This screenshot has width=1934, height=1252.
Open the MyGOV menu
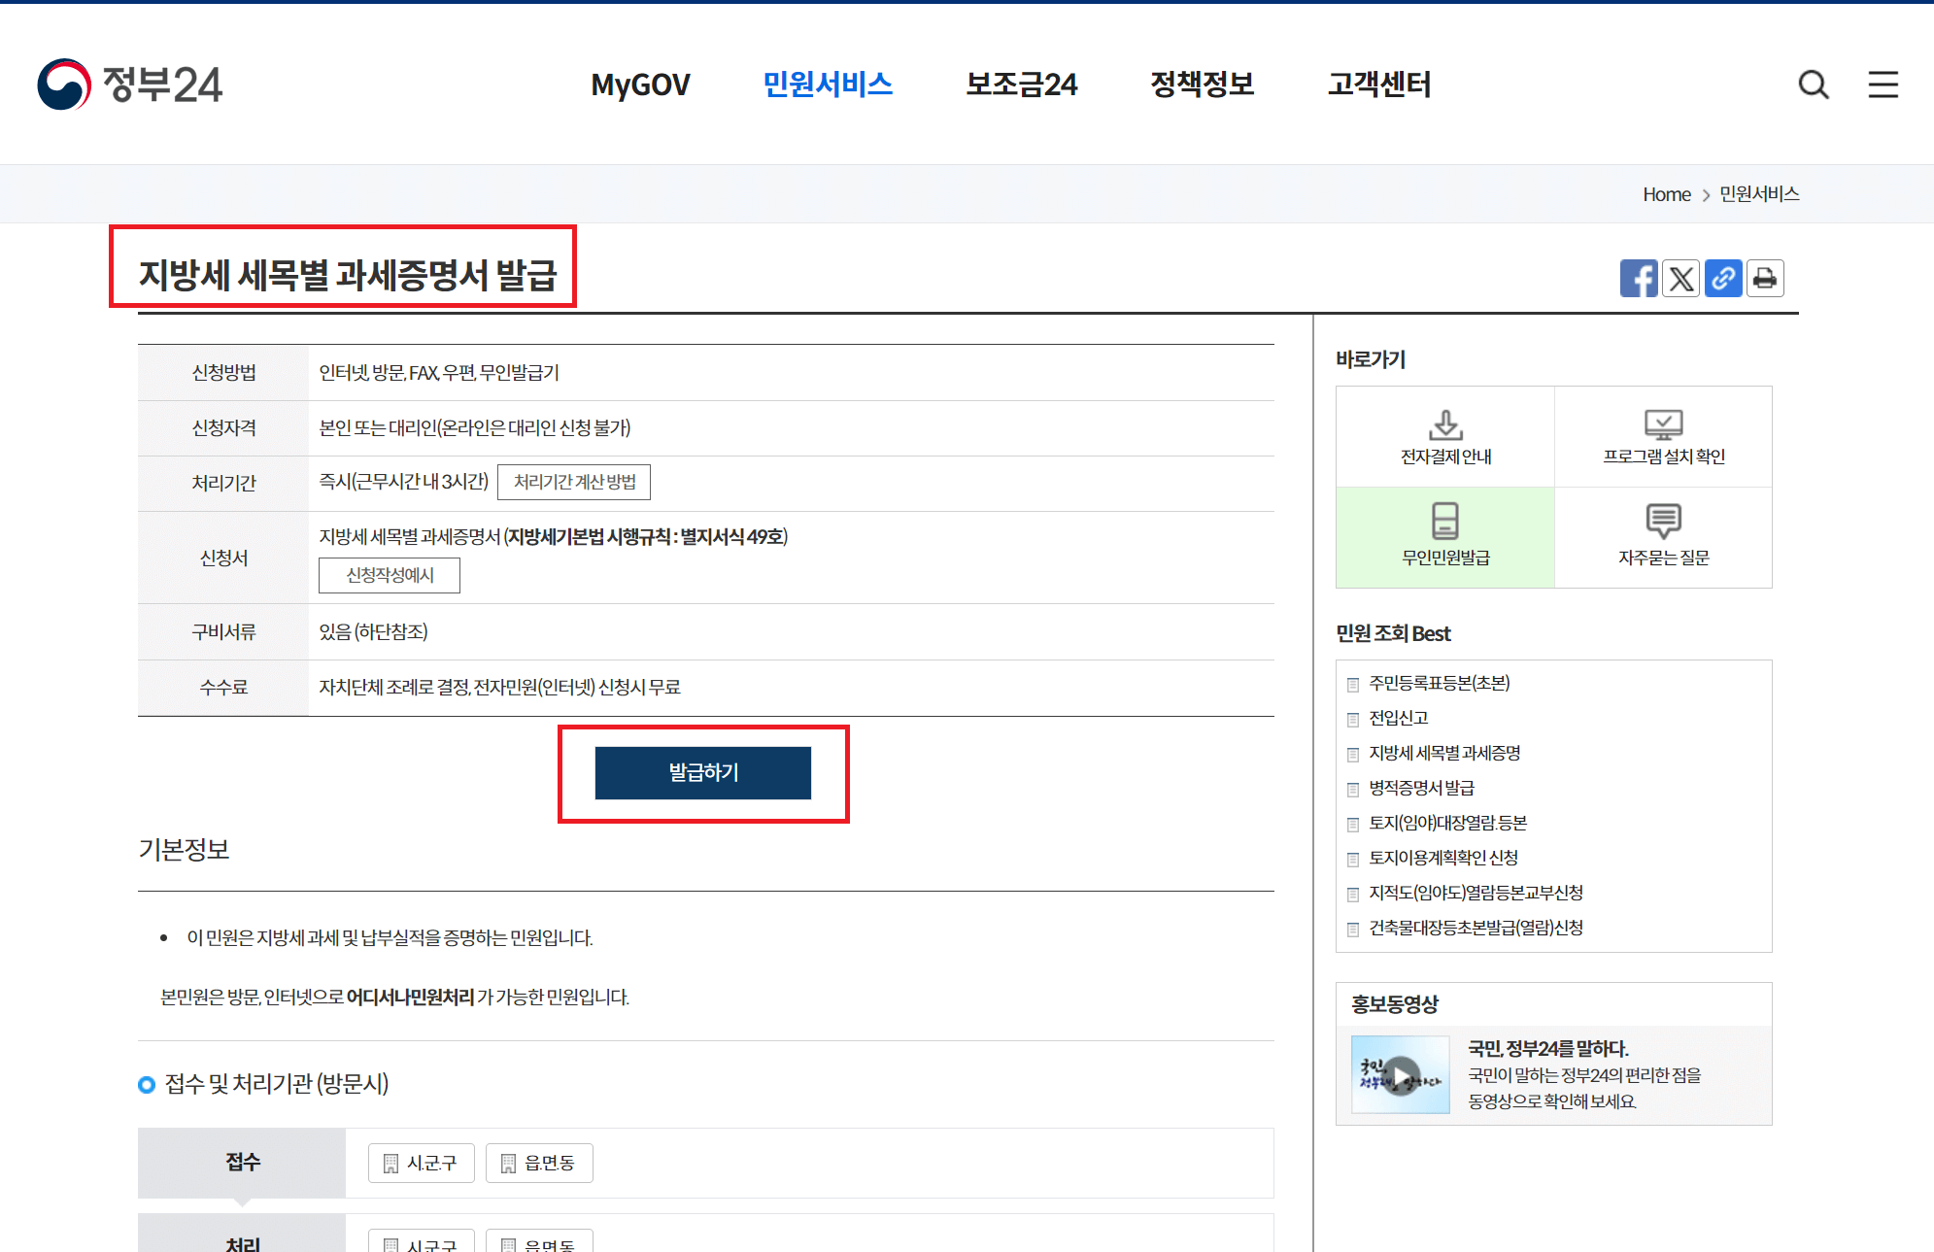point(640,85)
